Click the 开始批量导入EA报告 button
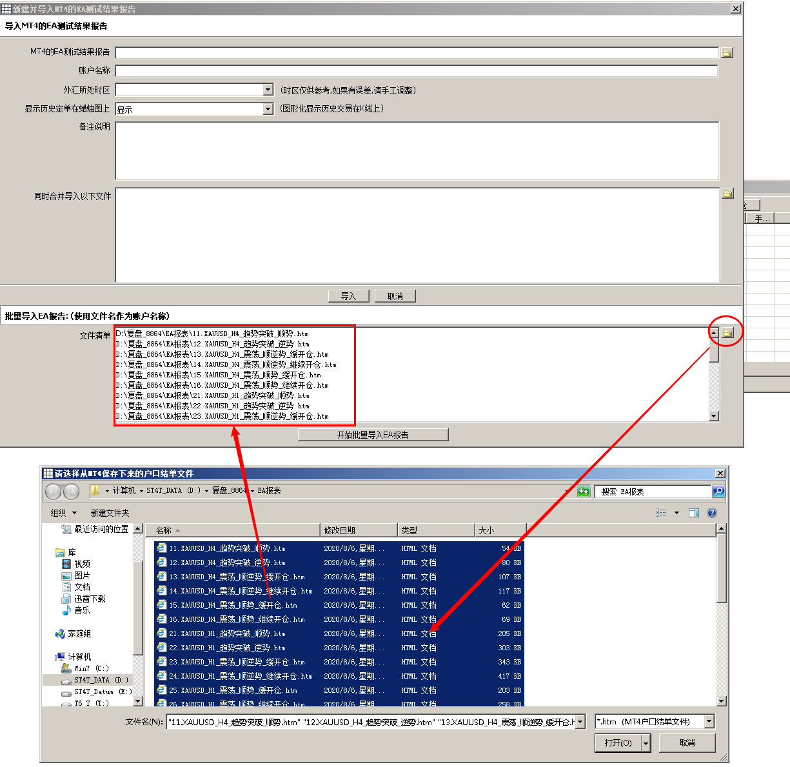The image size is (790, 767). tap(373, 435)
